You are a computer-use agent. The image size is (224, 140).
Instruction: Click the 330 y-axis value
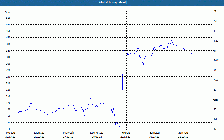pos(8,57)
